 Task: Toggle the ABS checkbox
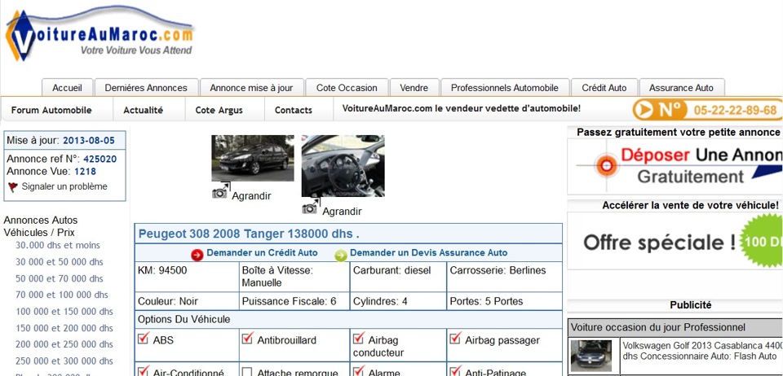click(144, 339)
